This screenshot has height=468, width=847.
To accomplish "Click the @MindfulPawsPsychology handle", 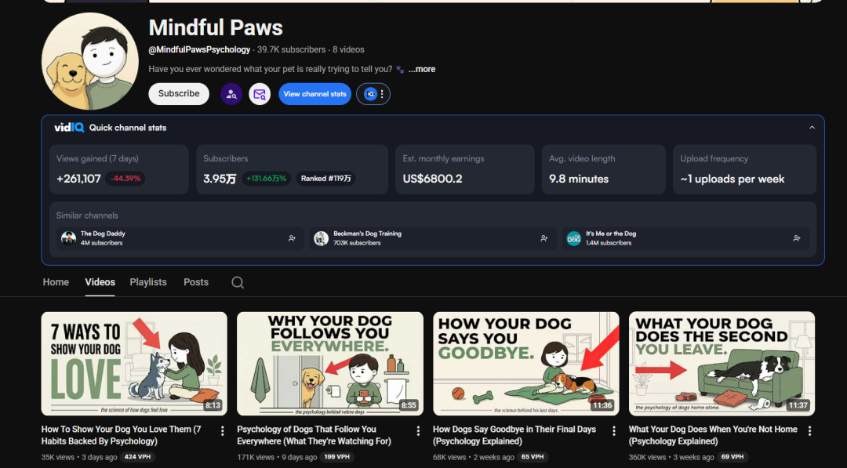I will [199, 49].
